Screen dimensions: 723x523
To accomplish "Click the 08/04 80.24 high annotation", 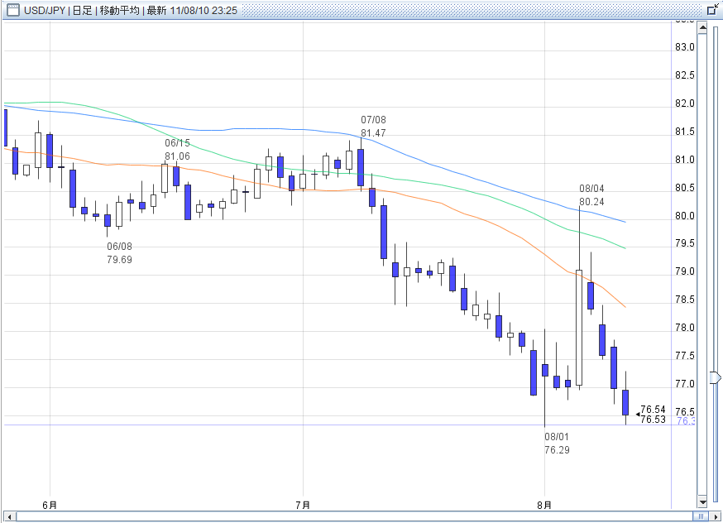I will [591, 195].
